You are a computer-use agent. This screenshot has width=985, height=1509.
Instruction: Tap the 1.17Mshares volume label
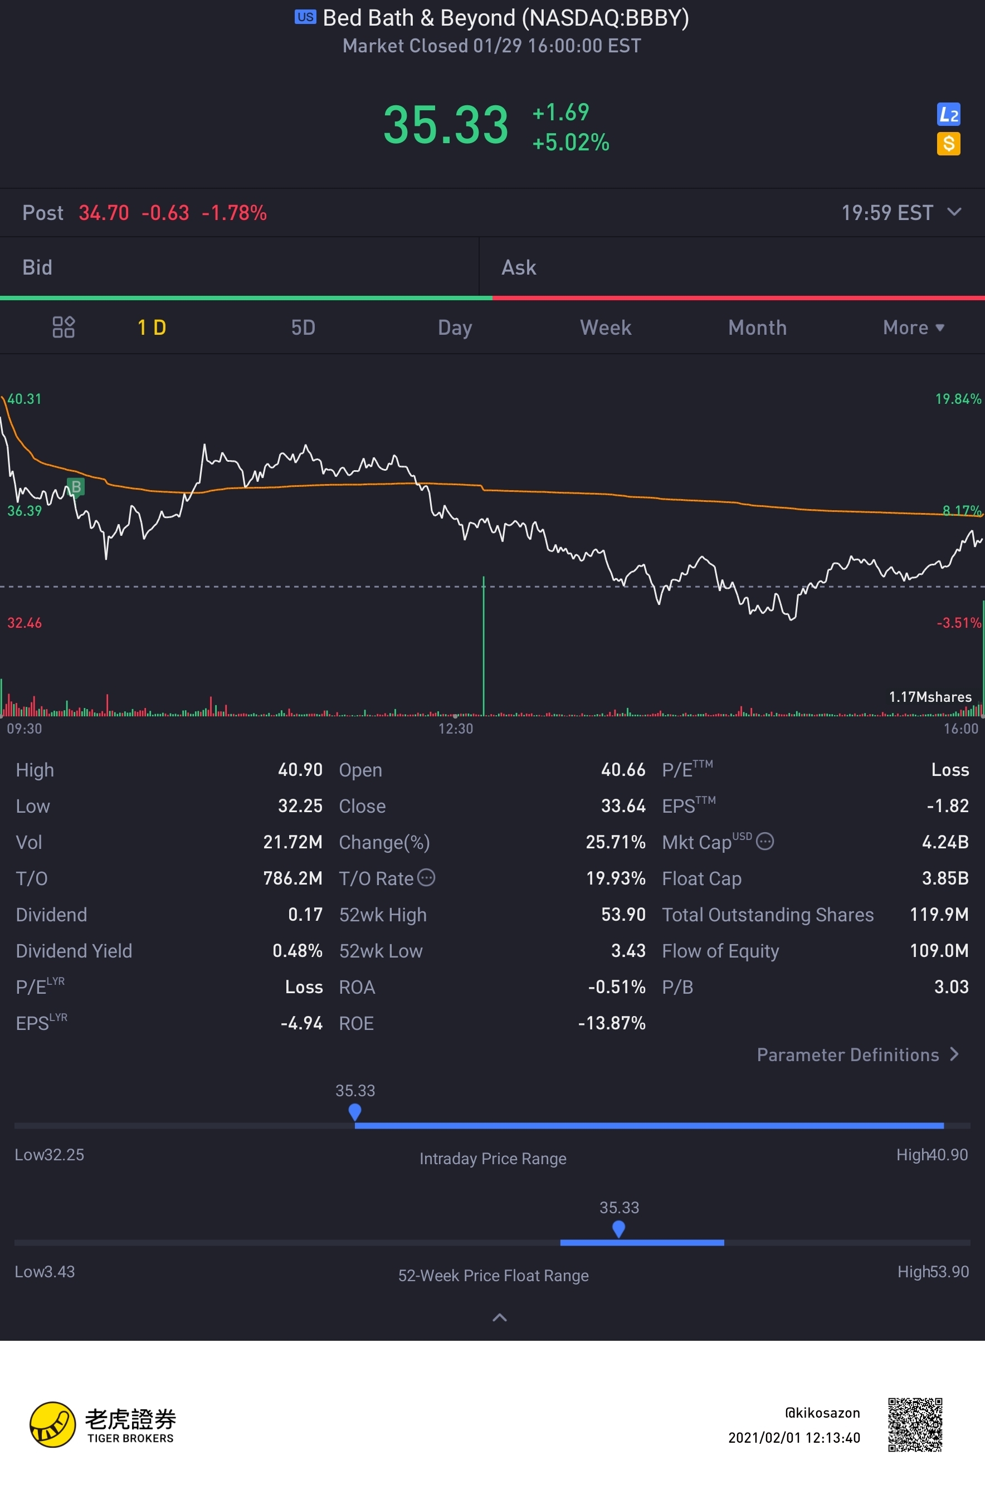coord(930,696)
